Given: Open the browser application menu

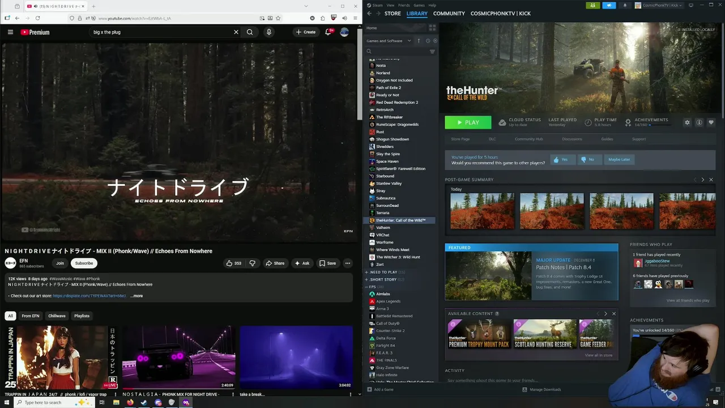Looking at the screenshot, I should [355, 18].
